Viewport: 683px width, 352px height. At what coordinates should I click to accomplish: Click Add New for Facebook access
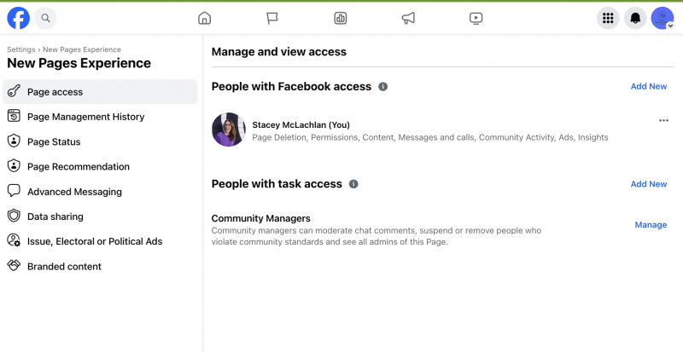pyautogui.click(x=649, y=86)
